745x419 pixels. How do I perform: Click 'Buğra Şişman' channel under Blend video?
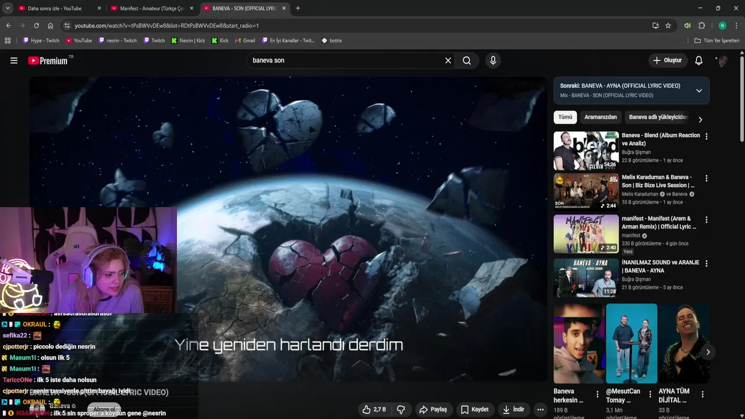pyautogui.click(x=636, y=152)
